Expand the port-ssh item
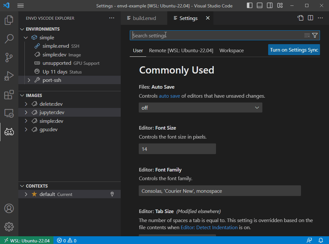Screen dimensions: 329x244 (x=29, y=80)
